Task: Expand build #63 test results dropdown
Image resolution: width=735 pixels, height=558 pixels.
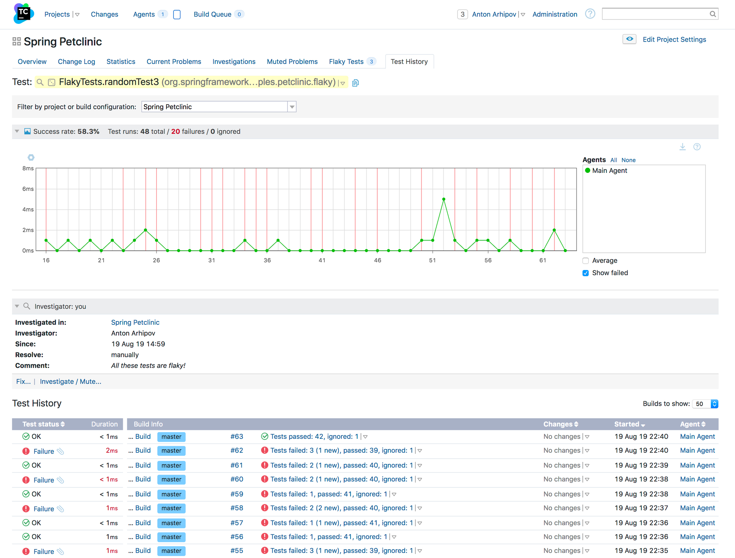Action: click(365, 437)
